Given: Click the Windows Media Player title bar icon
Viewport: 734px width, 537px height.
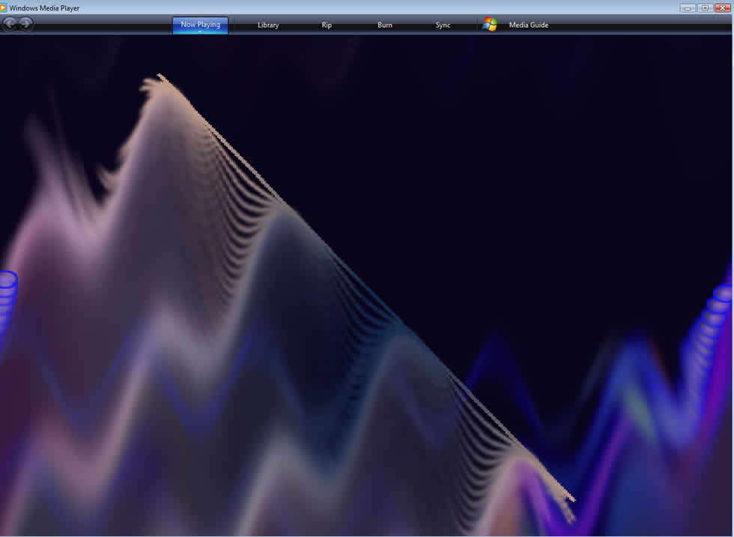Looking at the screenshot, I should click(3, 7).
